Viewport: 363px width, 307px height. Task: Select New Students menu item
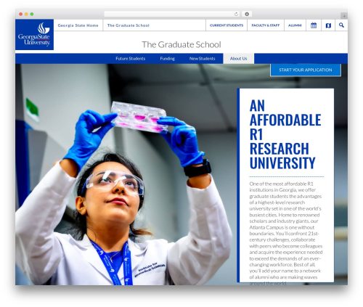click(202, 59)
